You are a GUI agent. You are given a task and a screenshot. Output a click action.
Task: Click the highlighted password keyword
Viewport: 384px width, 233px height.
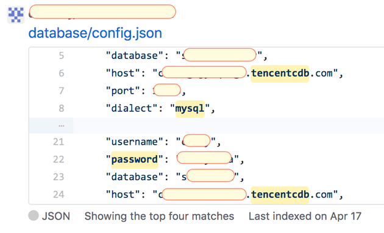point(135,159)
